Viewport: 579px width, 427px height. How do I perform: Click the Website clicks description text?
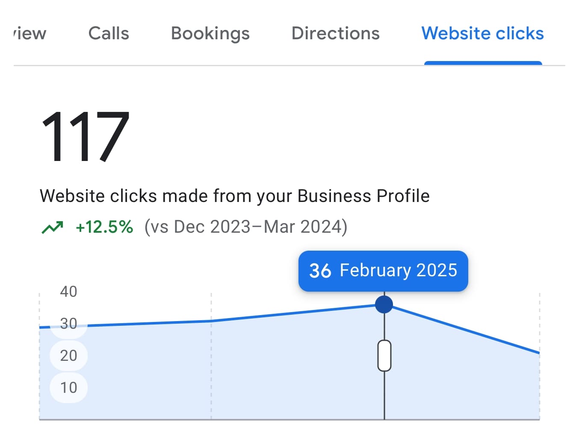click(235, 196)
